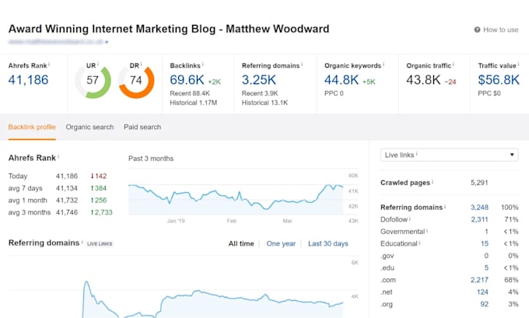The image size is (529, 318).
Task: Click info icon next to Referring domains in sidebar
Action: pos(445,206)
